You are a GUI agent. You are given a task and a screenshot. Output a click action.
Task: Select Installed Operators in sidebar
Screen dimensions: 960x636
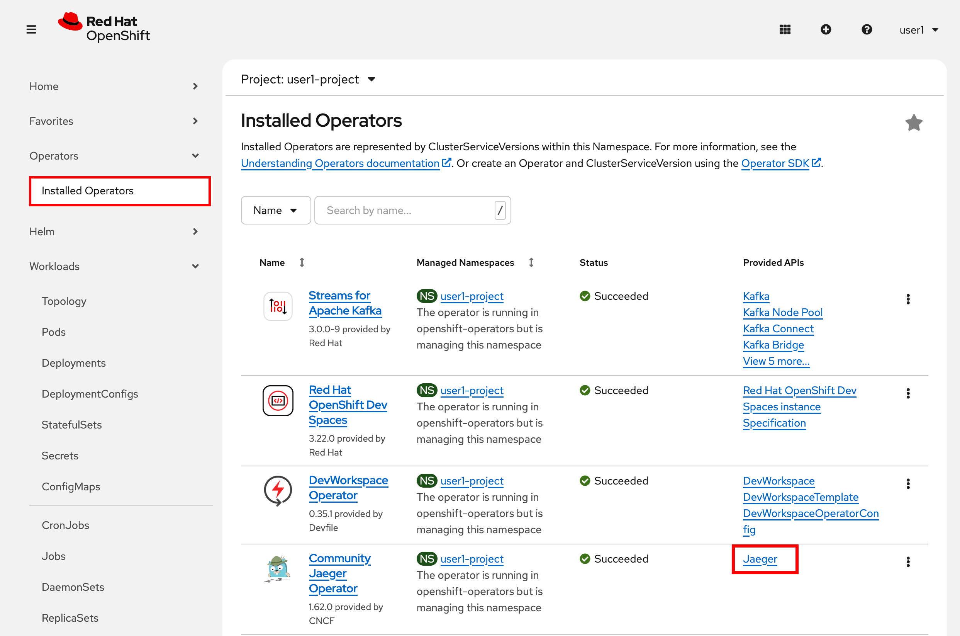coord(88,190)
